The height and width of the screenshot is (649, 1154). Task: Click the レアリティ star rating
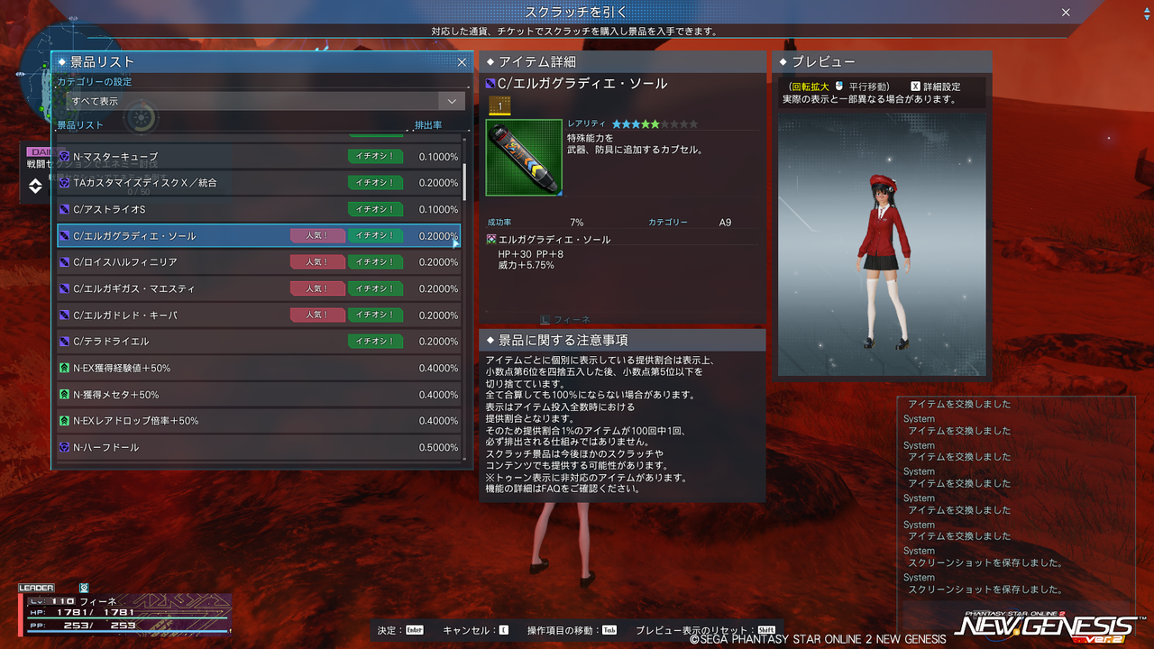[x=655, y=123]
